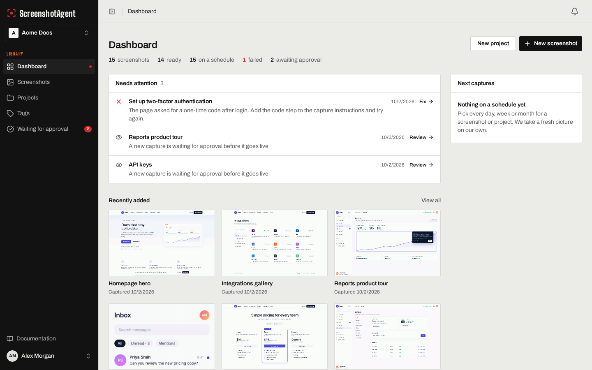The height and width of the screenshot is (370, 592).
Task: Toggle the sidebar panel icon
Action: coord(112,12)
